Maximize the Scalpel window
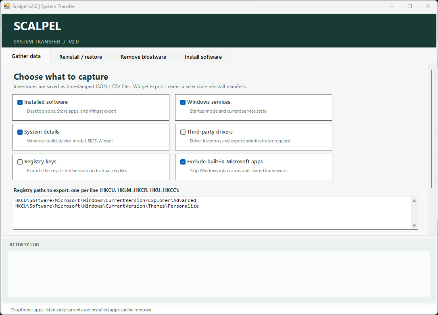Image resolution: width=438 pixels, height=315 pixels. click(410, 6)
